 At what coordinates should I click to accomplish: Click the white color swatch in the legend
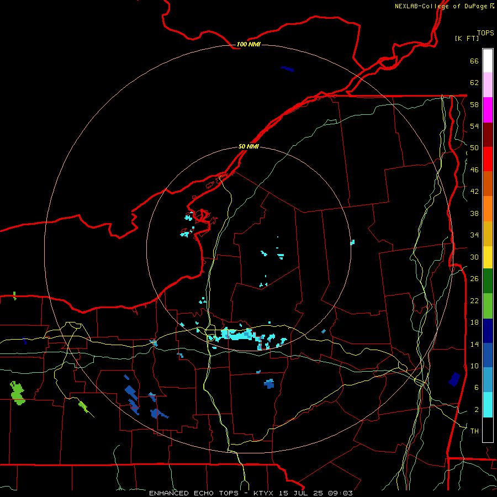point(488,61)
